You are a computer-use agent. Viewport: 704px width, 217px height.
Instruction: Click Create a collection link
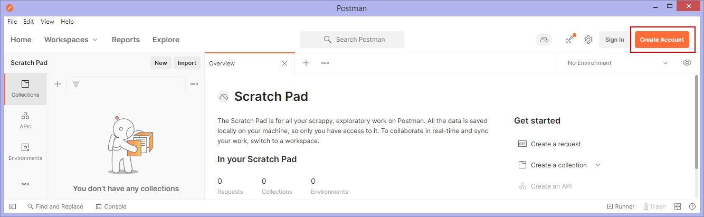click(x=559, y=165)
